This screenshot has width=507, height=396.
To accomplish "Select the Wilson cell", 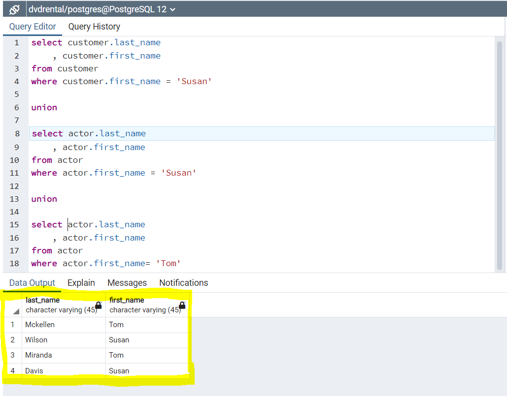I will pyautogui.click(x=64, y=340).
